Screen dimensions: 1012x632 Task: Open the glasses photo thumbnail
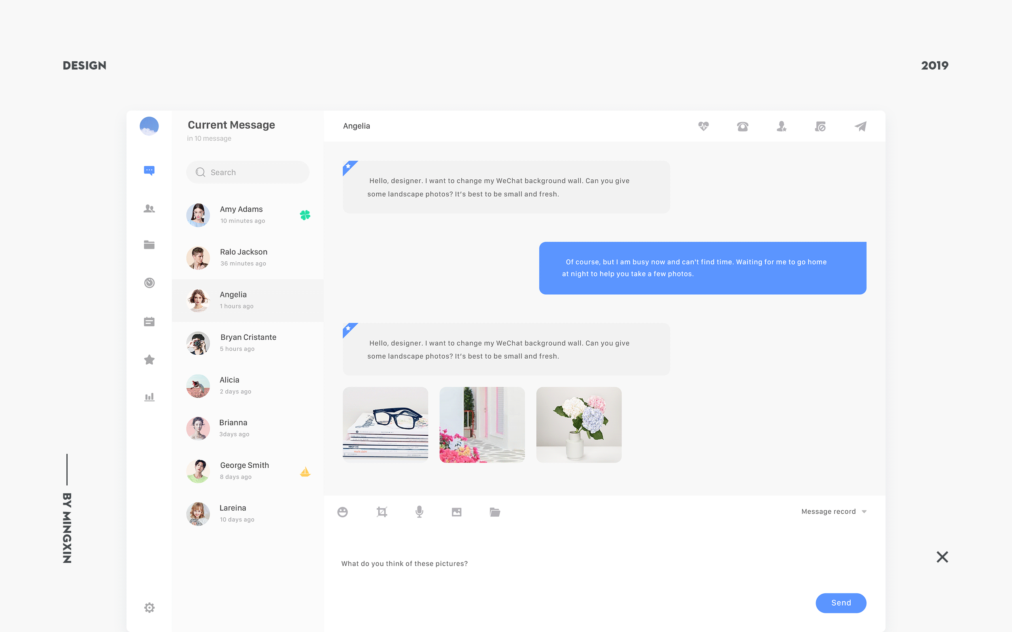(385, 424)
